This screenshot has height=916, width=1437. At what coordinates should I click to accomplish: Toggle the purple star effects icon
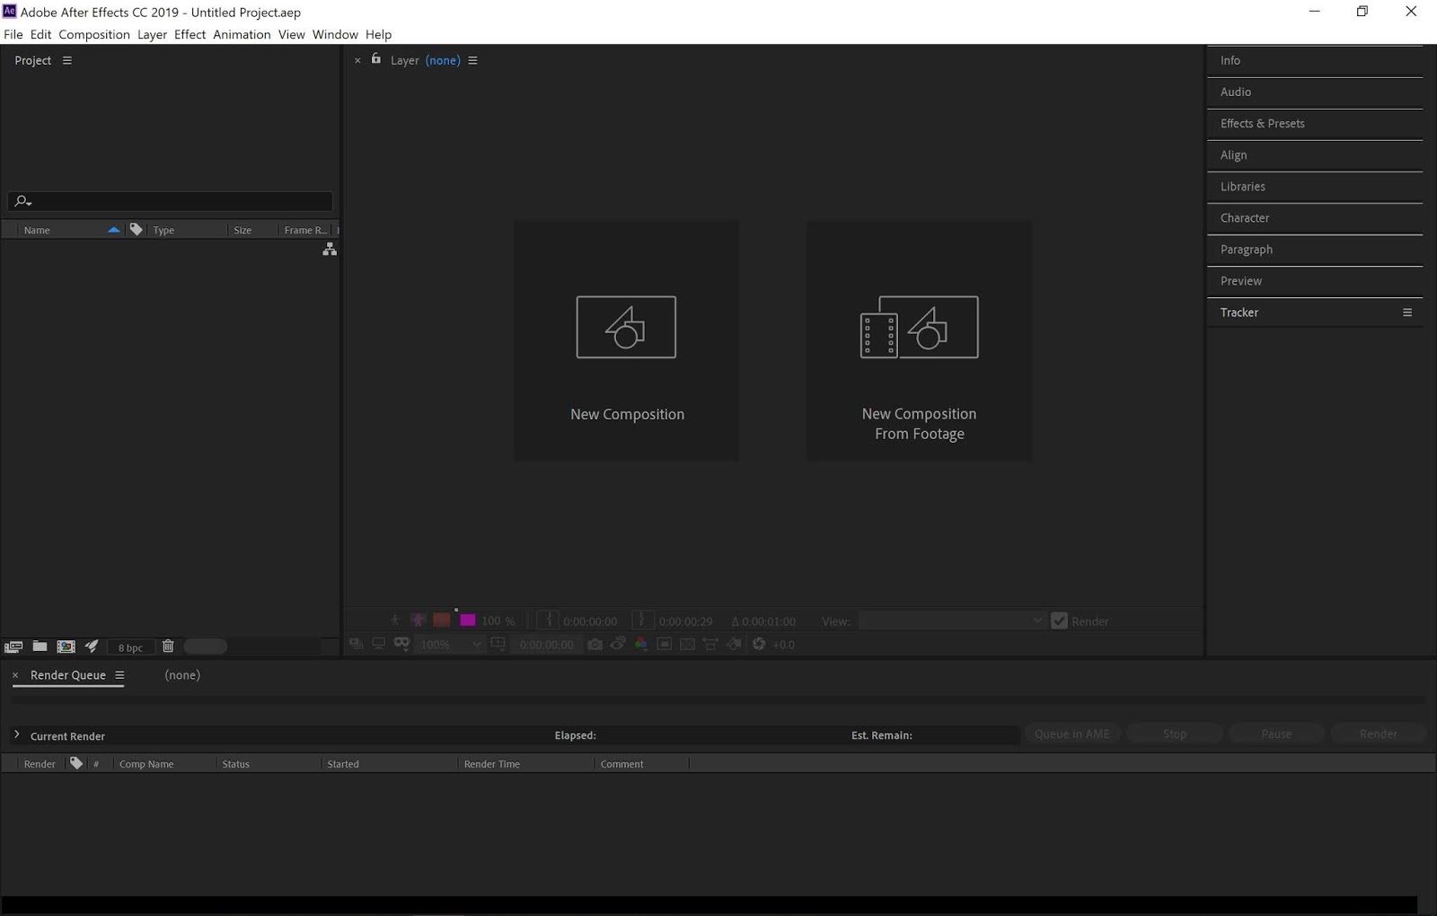coord(419,621)
